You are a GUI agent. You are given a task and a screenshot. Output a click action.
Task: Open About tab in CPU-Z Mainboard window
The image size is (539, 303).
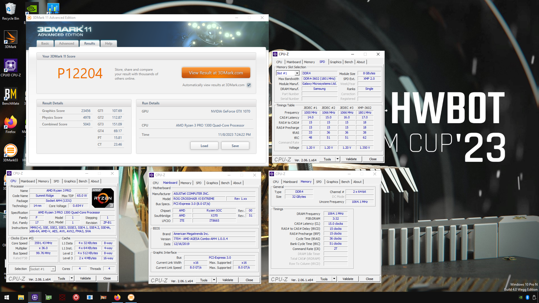tap(237, 183)
